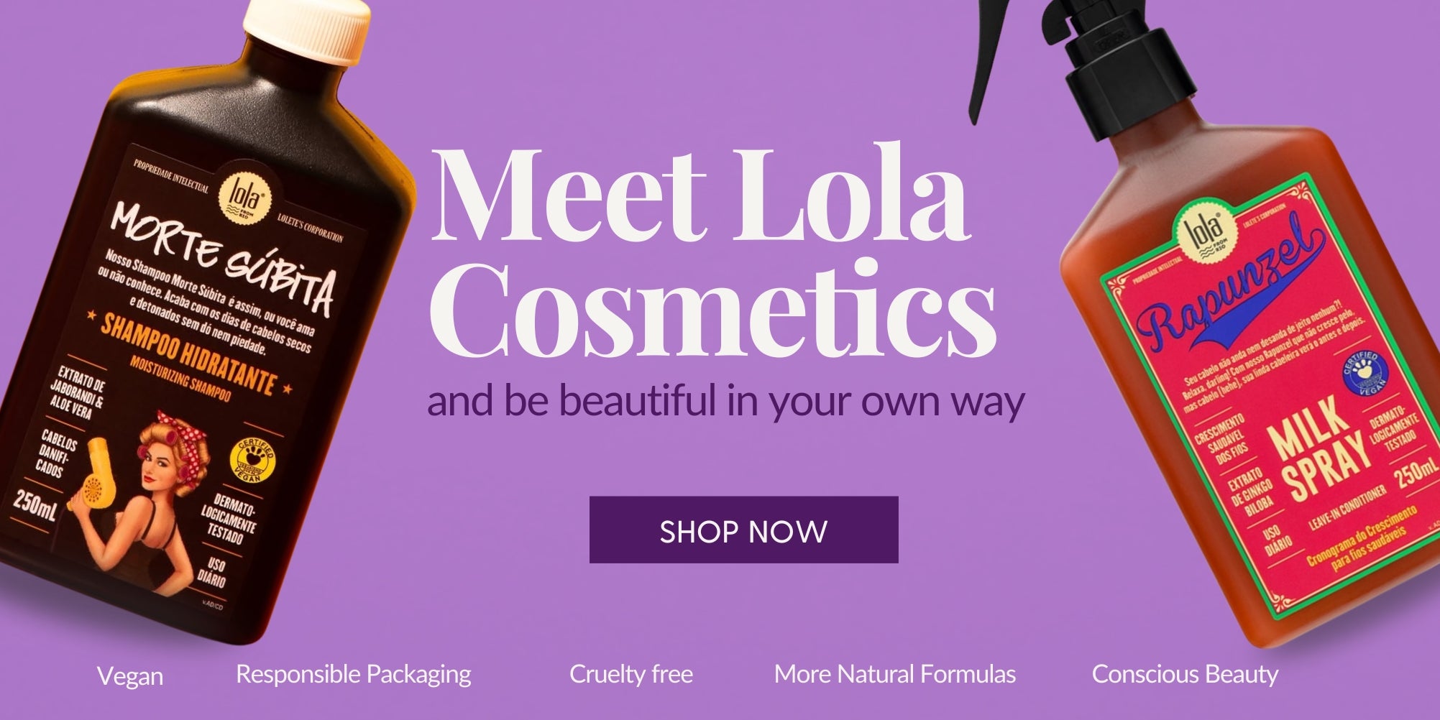Select the Cruelty free label
Image resolution: width=1440 pixels, height=720 pixels.
[x=631, y=674]
